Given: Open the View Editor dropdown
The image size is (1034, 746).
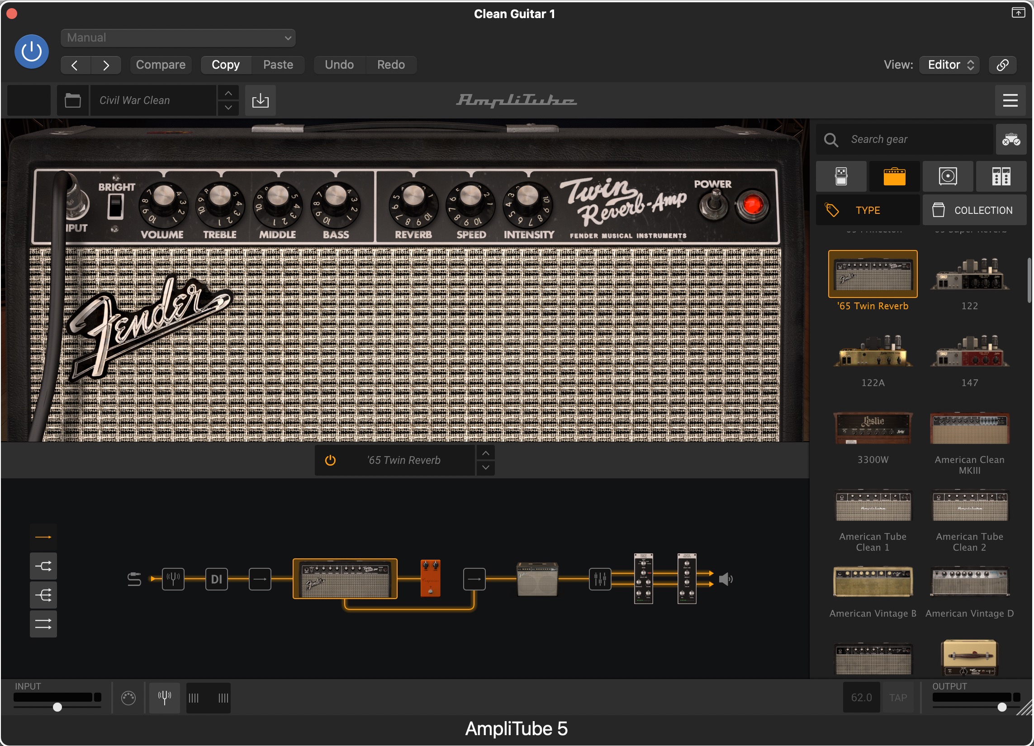Looking at the screenshot, I should click(949, 65).
